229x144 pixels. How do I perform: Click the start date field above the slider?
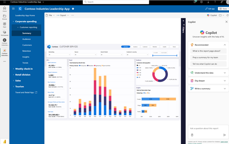156,52
